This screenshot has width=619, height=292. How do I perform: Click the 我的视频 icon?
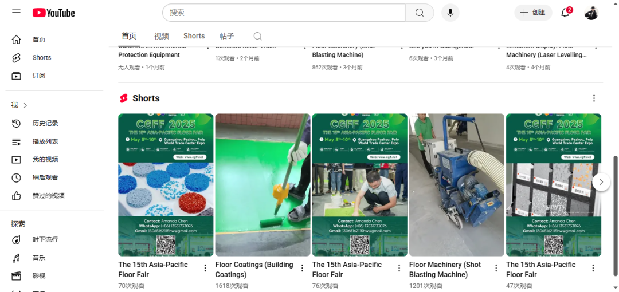click(x=16, y=160)
